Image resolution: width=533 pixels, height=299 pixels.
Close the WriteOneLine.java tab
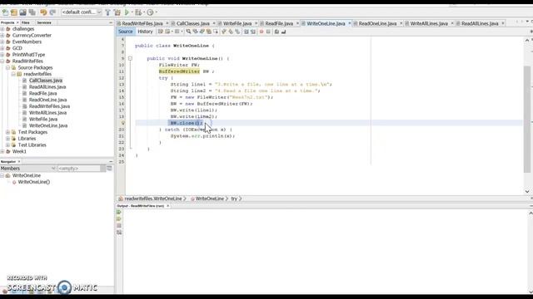350,23
